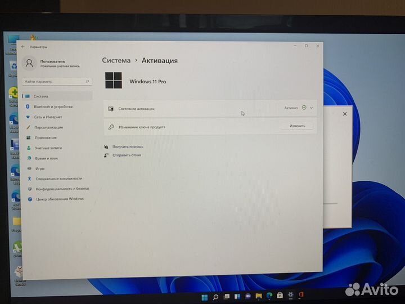Open taskbar Search magnifier
This screenshot has width=405, height=304.
pos(215,297)
